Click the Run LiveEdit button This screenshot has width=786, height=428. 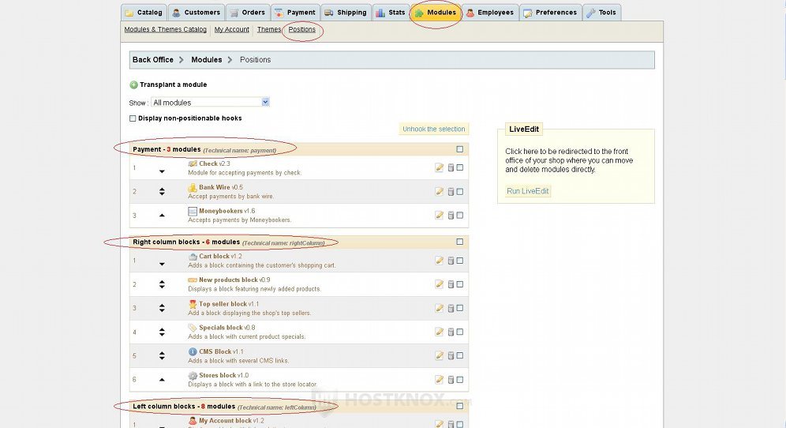(x=528, y=191)
